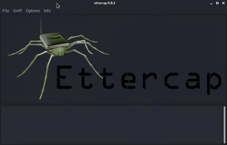
Task: Open the File menu
Action: pos(6,11)
